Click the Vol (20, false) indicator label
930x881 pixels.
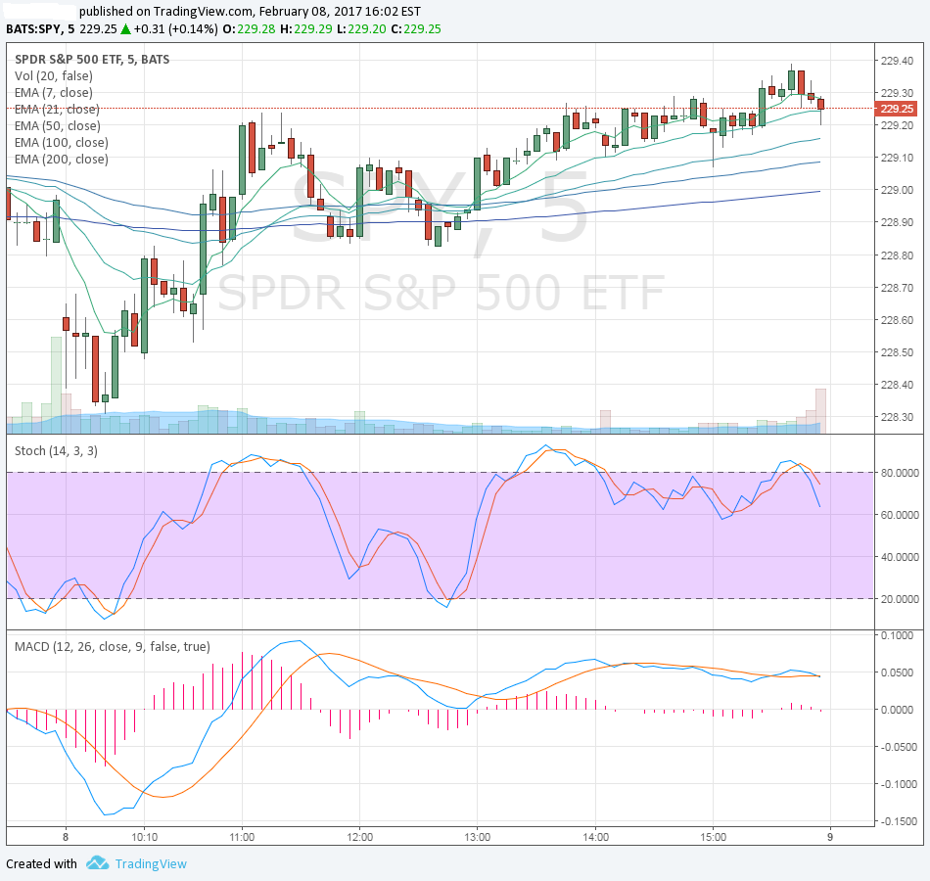point(54,76)
